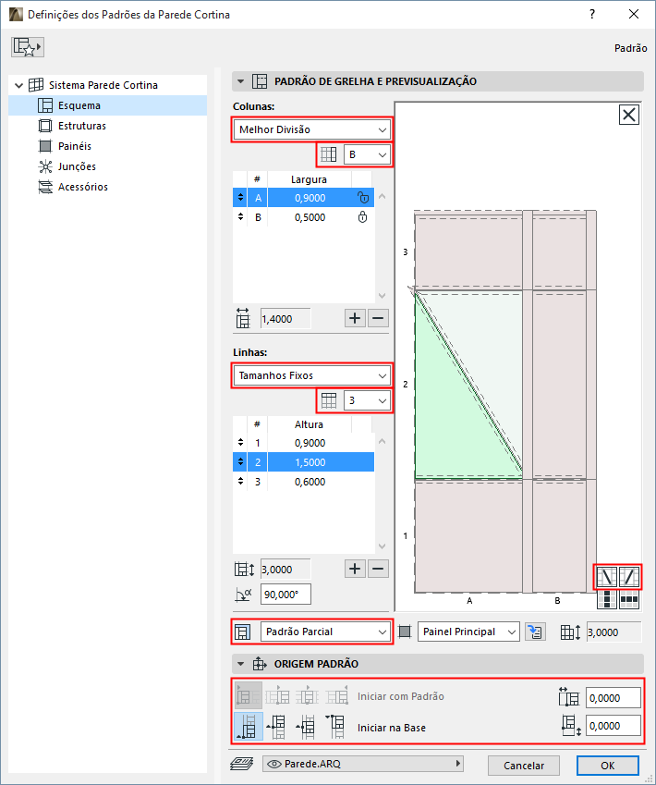This screenshot has width=656, height=785.
Task: Click the total columns width field 1,4000
Action: tap(285, 319)
